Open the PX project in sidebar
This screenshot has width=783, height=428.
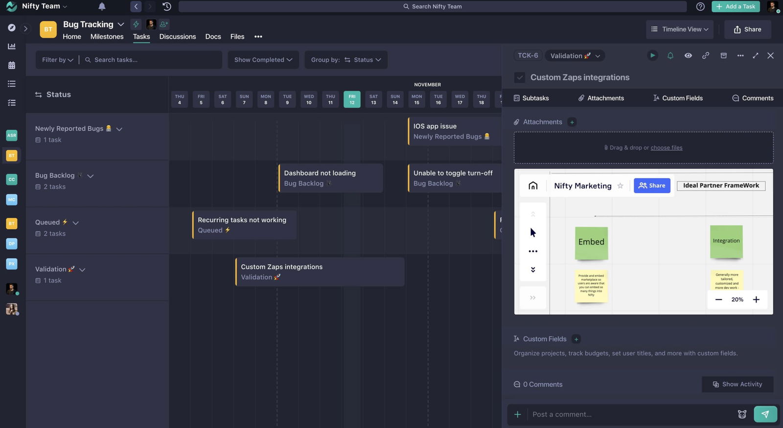[12, 264]
